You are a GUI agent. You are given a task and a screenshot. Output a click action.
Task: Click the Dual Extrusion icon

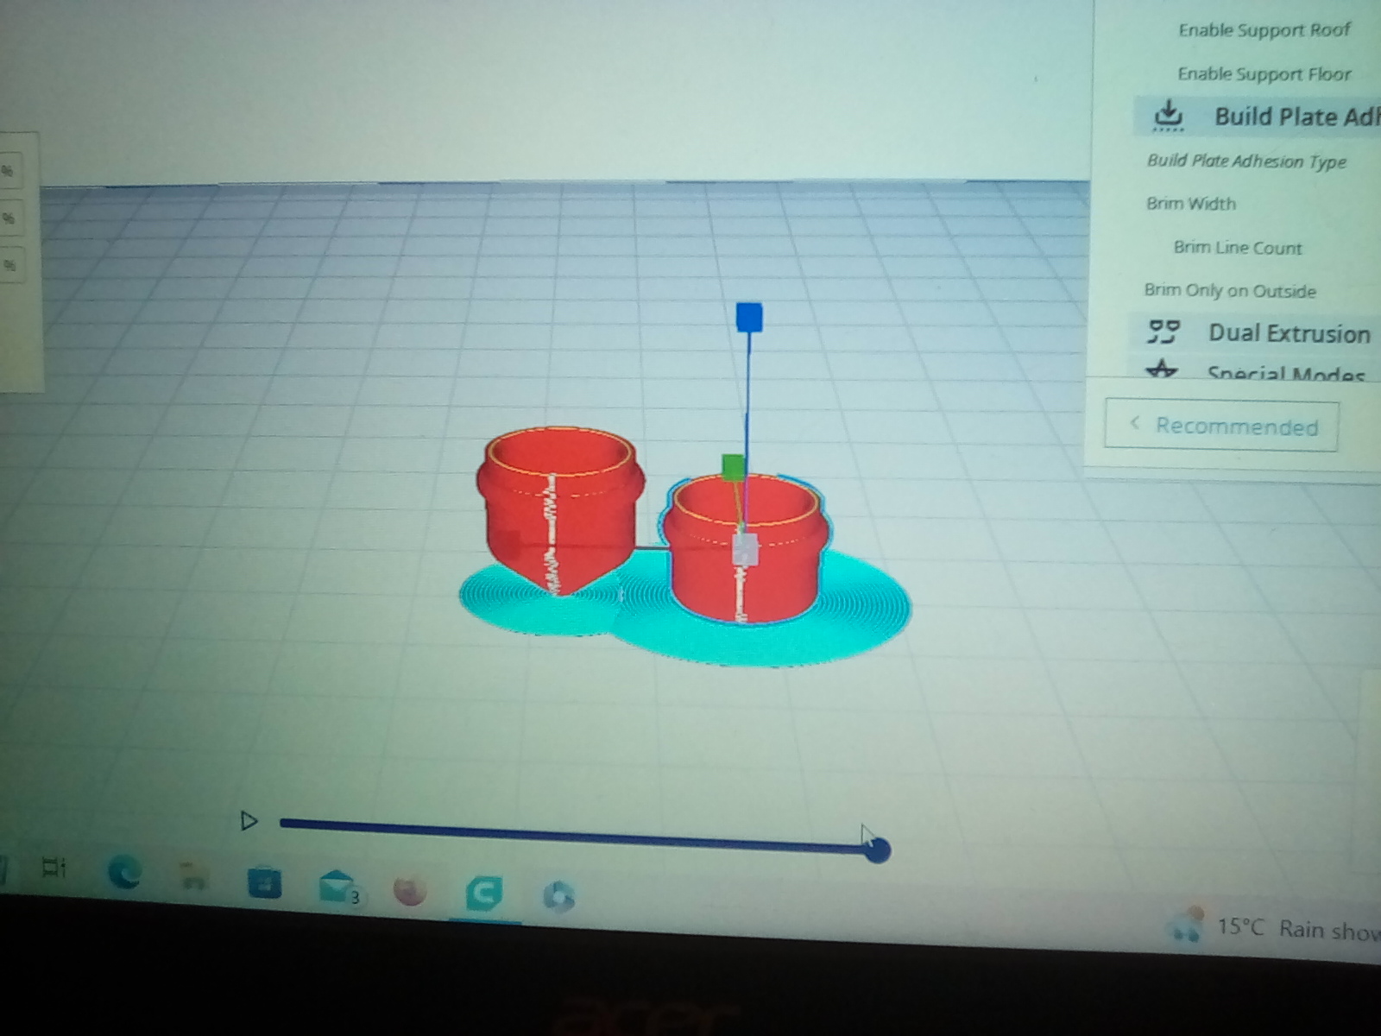(x=1163, y=332)
